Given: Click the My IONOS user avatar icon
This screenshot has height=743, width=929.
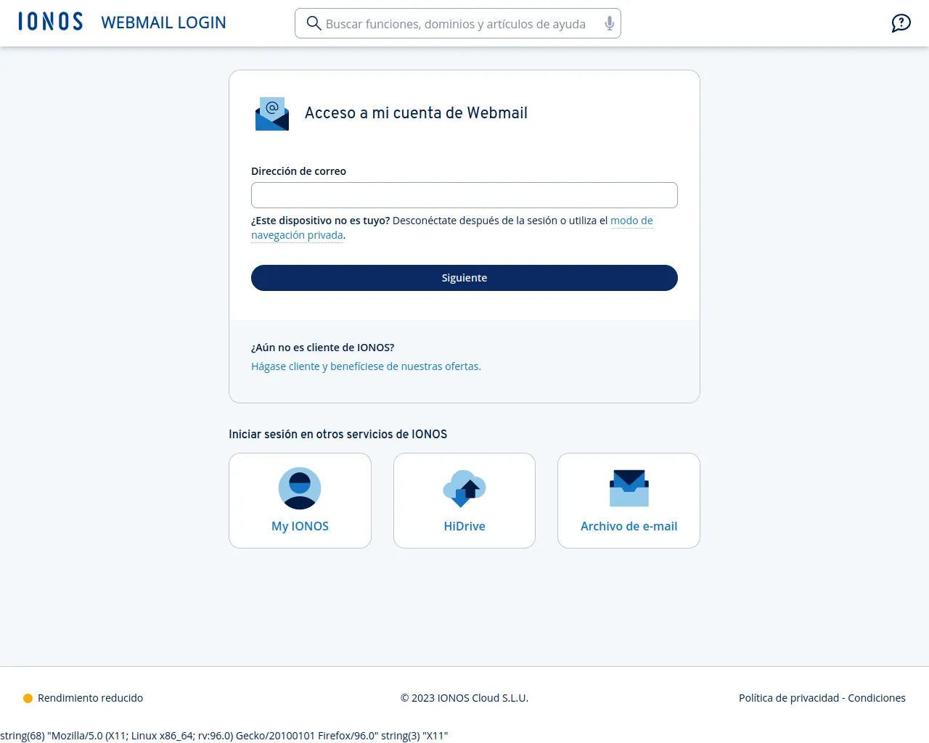Looking at the screenshot, I should (x=300, y=488).
